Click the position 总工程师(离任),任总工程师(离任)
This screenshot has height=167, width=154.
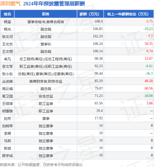tap(46, 59)
